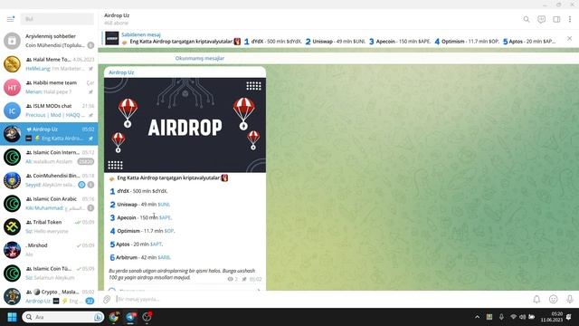Open the Islamic Coin International chat
The height and width of the screenshot is (326, 579).
(x=49, y=157)
